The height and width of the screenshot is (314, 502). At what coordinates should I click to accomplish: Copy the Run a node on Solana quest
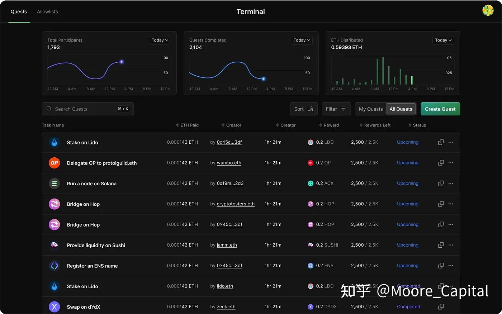pyautogui.click(x=441, y=183)
